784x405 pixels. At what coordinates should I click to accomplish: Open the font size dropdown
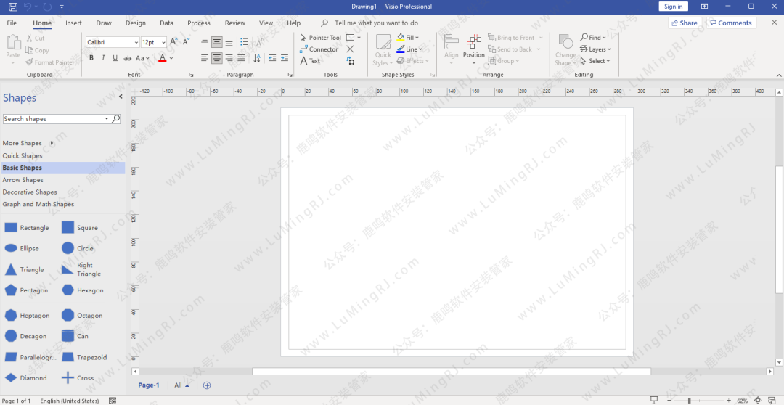click(164, 43)
